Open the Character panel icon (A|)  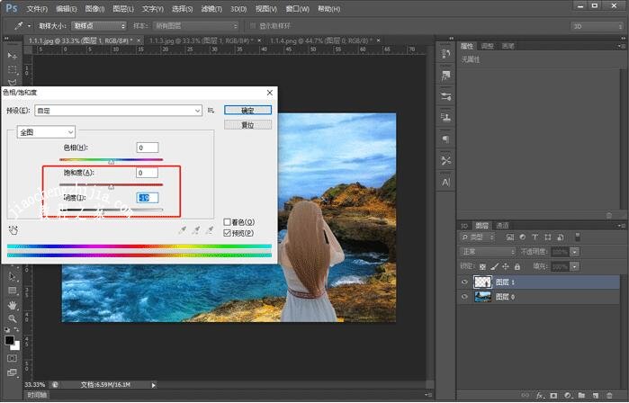click(445, 182)
